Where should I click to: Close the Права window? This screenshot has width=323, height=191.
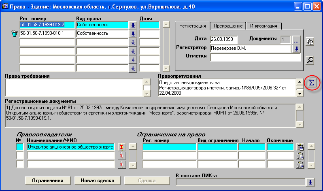[317, 6]
